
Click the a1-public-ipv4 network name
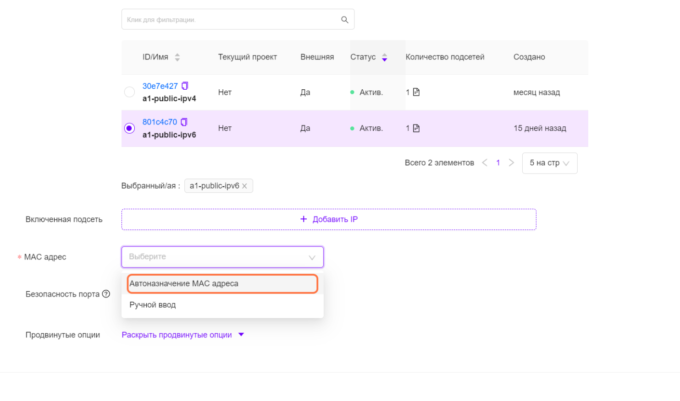169,98
